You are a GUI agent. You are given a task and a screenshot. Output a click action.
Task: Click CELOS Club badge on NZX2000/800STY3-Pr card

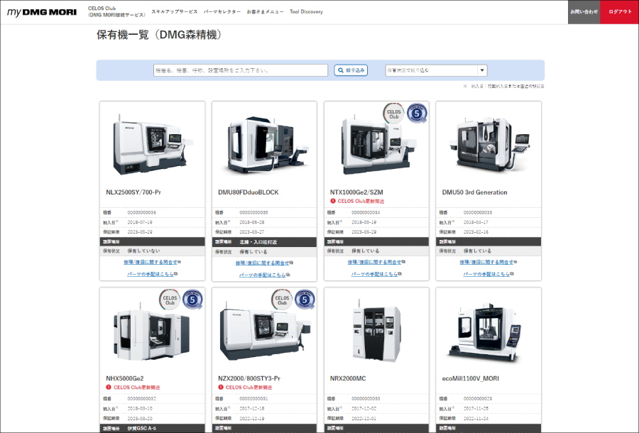click(x=282, y=300)
